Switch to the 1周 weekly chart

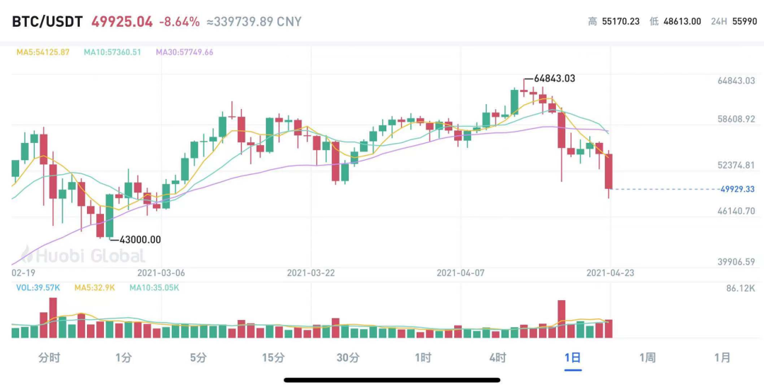point(647,358)
